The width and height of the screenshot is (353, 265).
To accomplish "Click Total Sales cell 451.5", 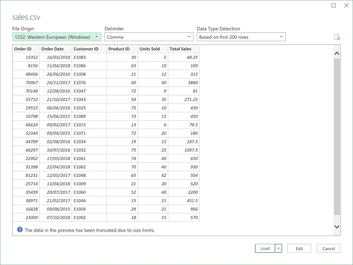I will pos(184,201).
